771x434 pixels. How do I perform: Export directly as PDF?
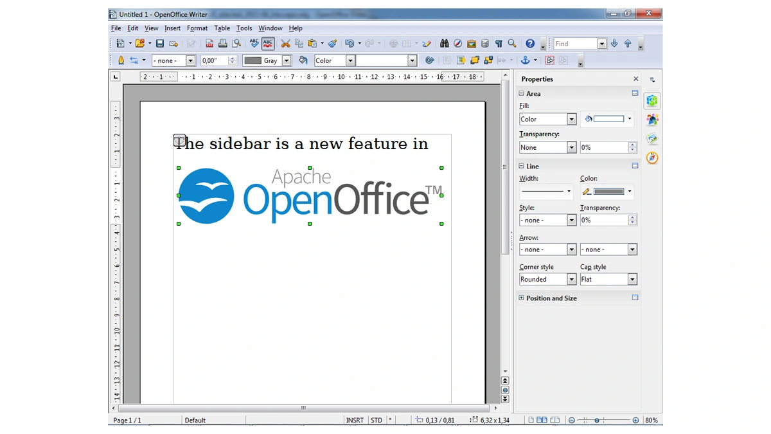pyautogui.click(x=209, y=44)
